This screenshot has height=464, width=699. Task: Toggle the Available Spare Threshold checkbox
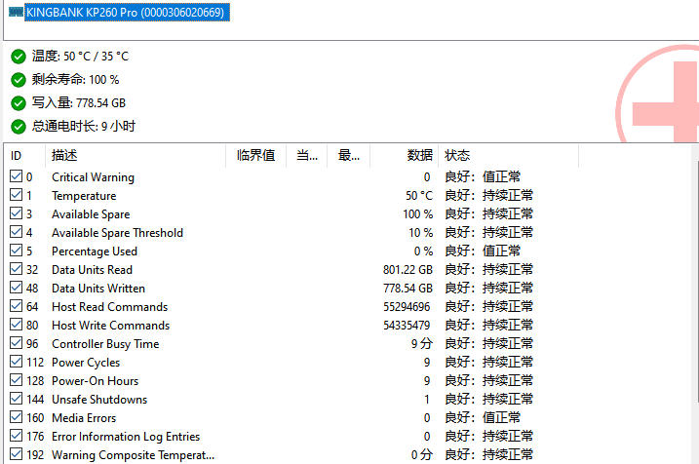(x=16, y=232)
